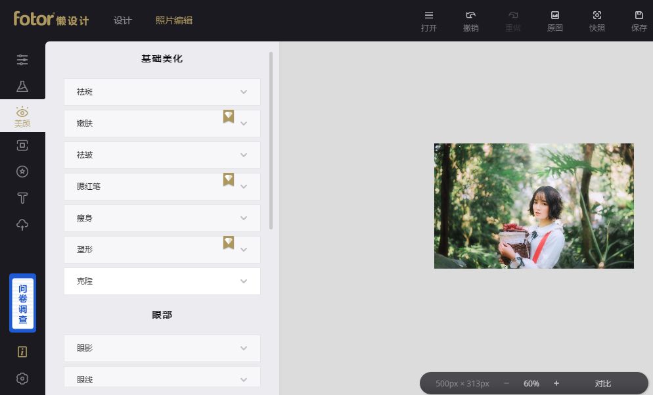Open the stickers star icon in sidebar
Screen dimensions: 653x395
(22, 172)
